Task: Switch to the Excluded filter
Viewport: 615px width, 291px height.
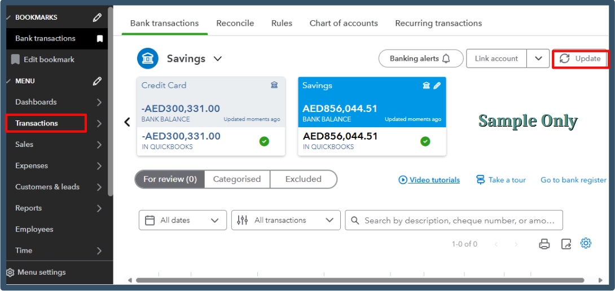Action: point(303,179)
